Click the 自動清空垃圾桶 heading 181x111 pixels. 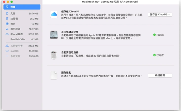point(70,52)
